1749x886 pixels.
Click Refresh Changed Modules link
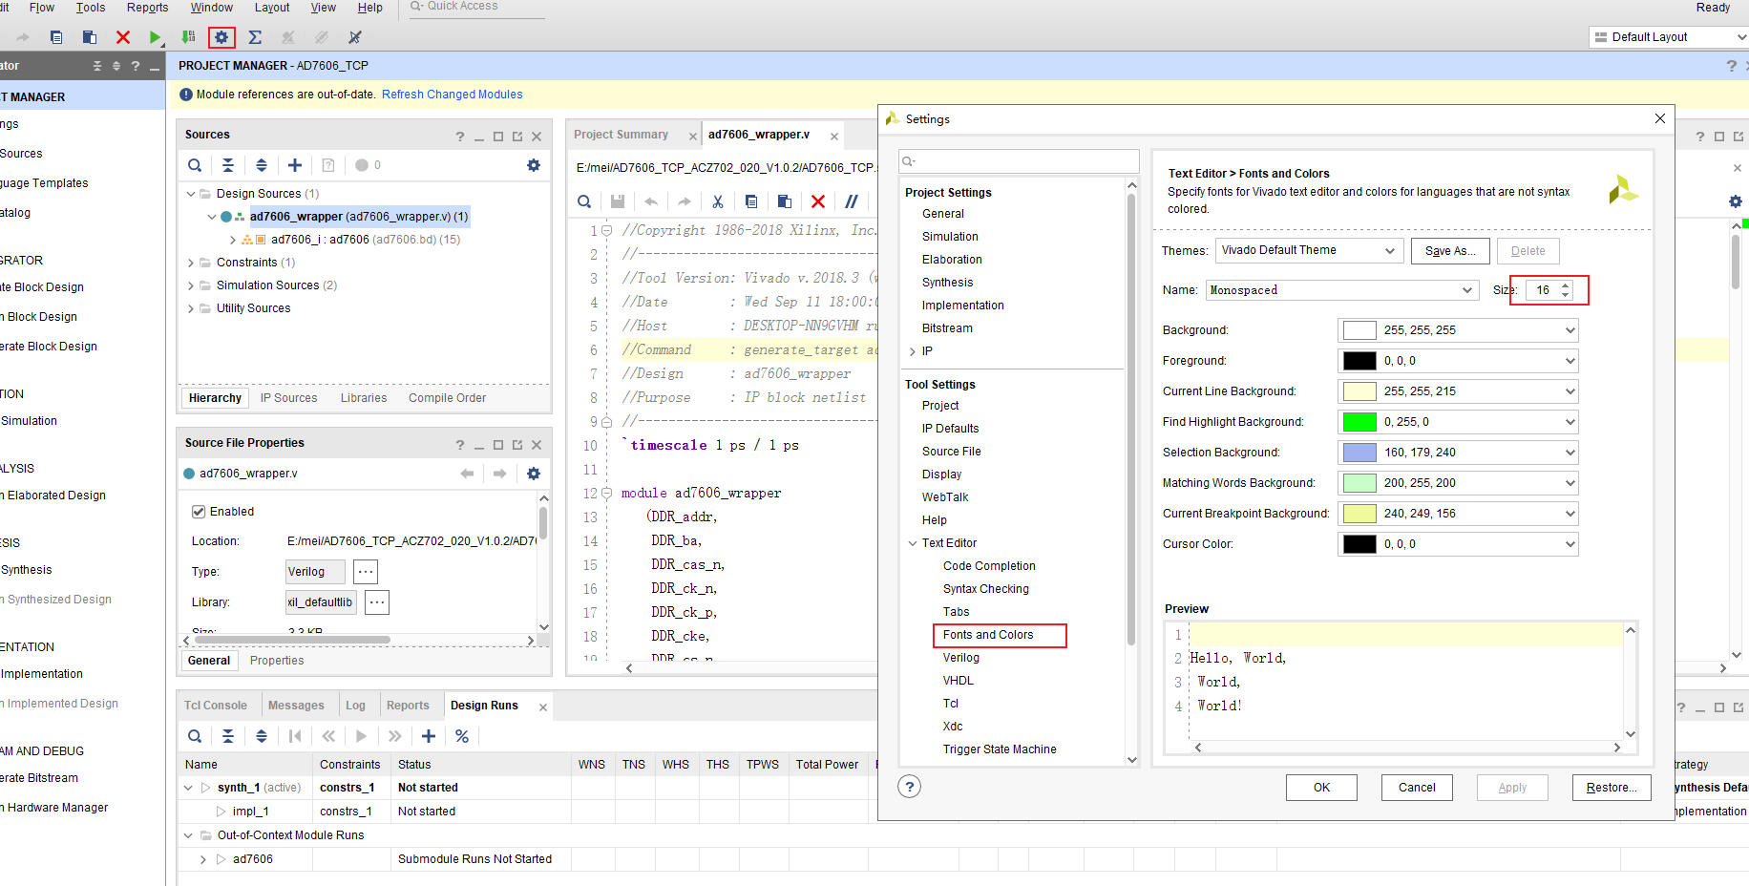tap(453, 95)
